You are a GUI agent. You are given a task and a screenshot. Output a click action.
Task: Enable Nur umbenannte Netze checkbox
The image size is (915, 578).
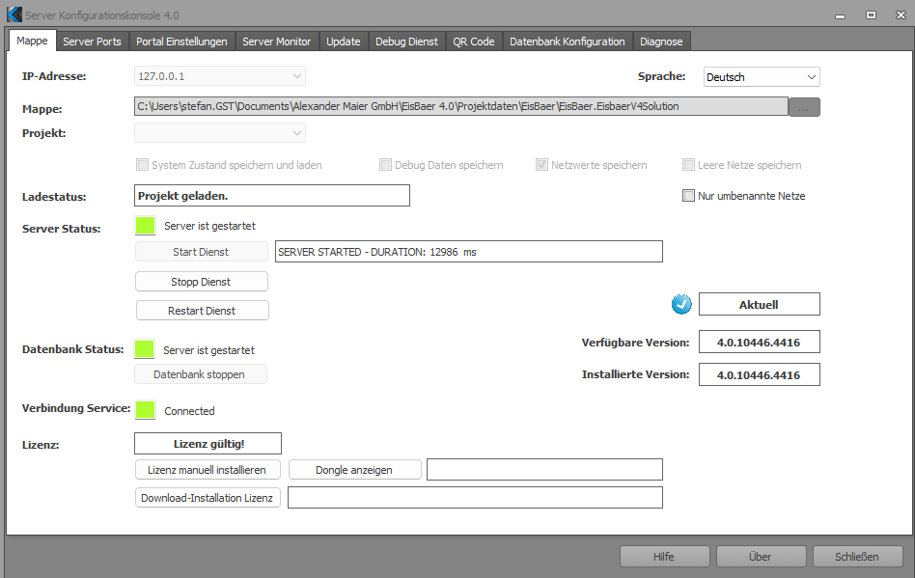pyautogui.click(x=688, y=195)
